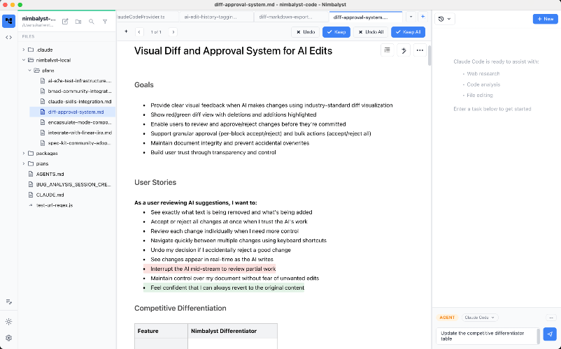Toggle theme with the sun icon
Screen dimensions: 561x349
8,322
